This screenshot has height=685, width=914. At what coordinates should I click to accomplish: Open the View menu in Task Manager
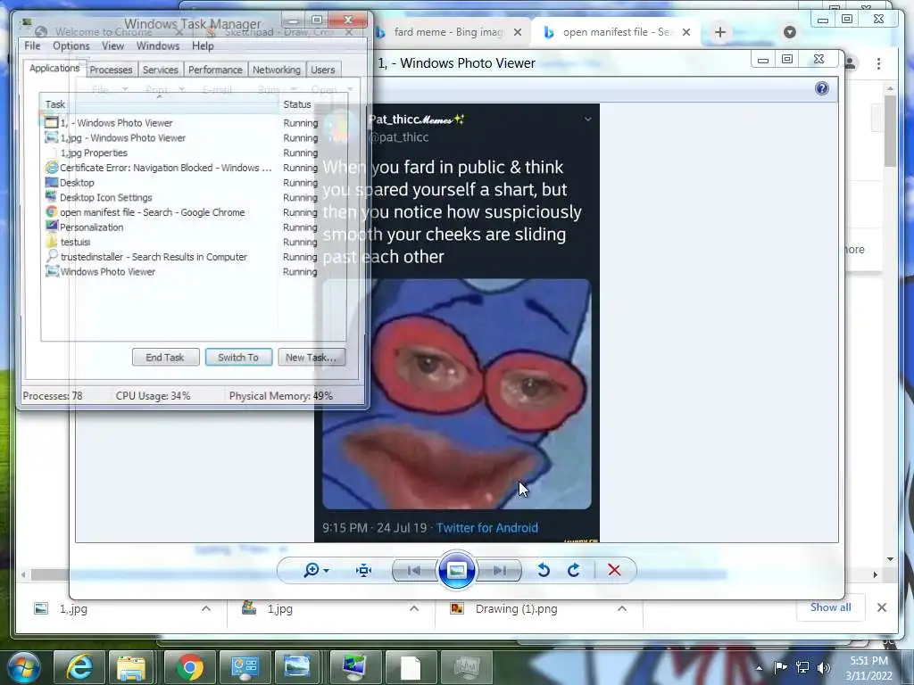[x=112, y=46]
